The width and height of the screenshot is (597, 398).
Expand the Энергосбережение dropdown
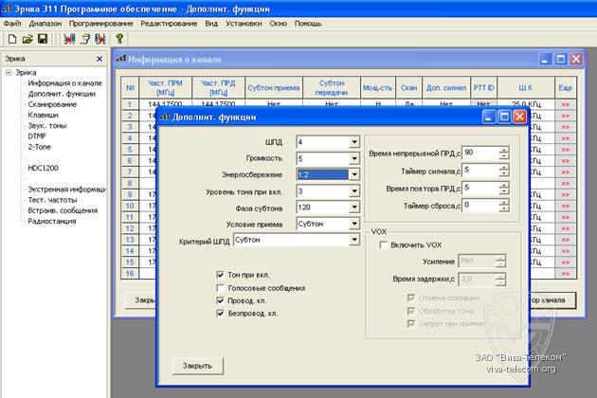click(x=354, y=174)
